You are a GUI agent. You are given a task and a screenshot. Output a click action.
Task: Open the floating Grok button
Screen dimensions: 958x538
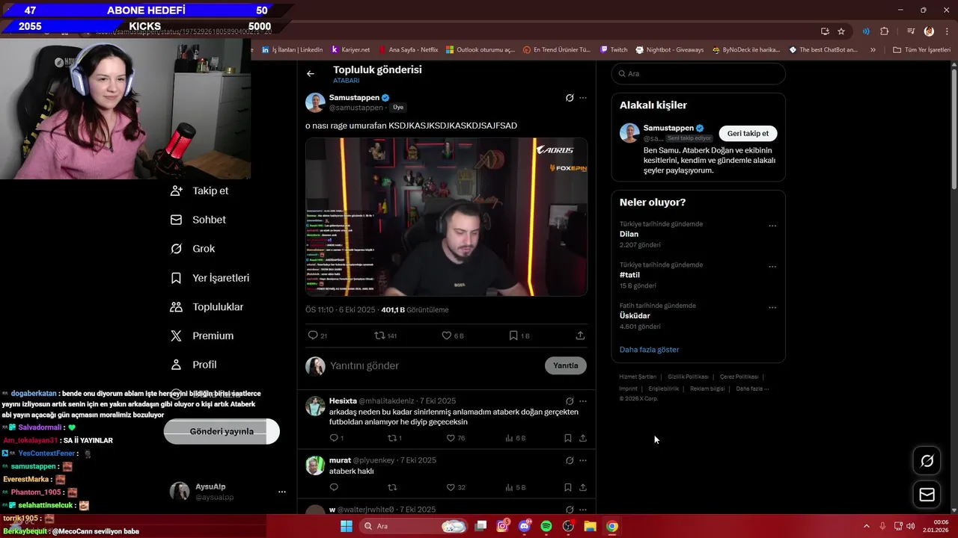[927, 461]
